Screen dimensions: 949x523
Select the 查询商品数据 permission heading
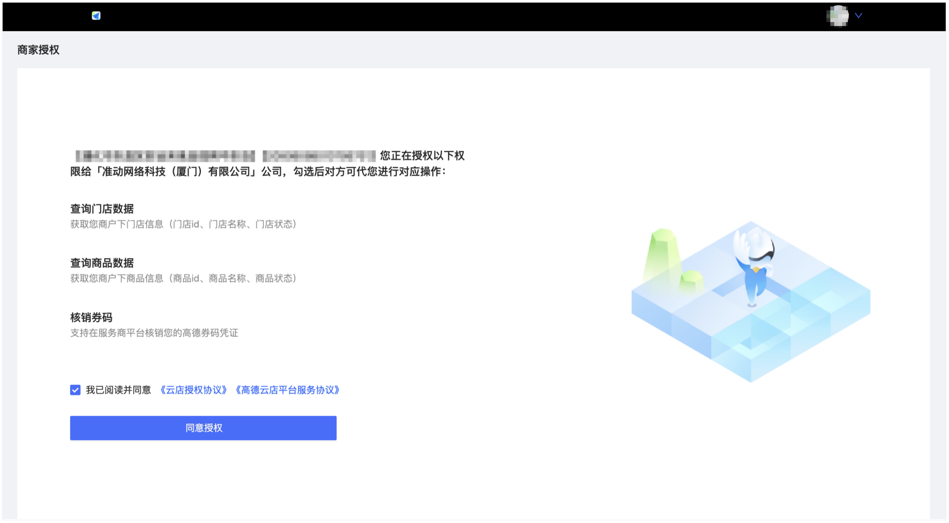point(102,263)
